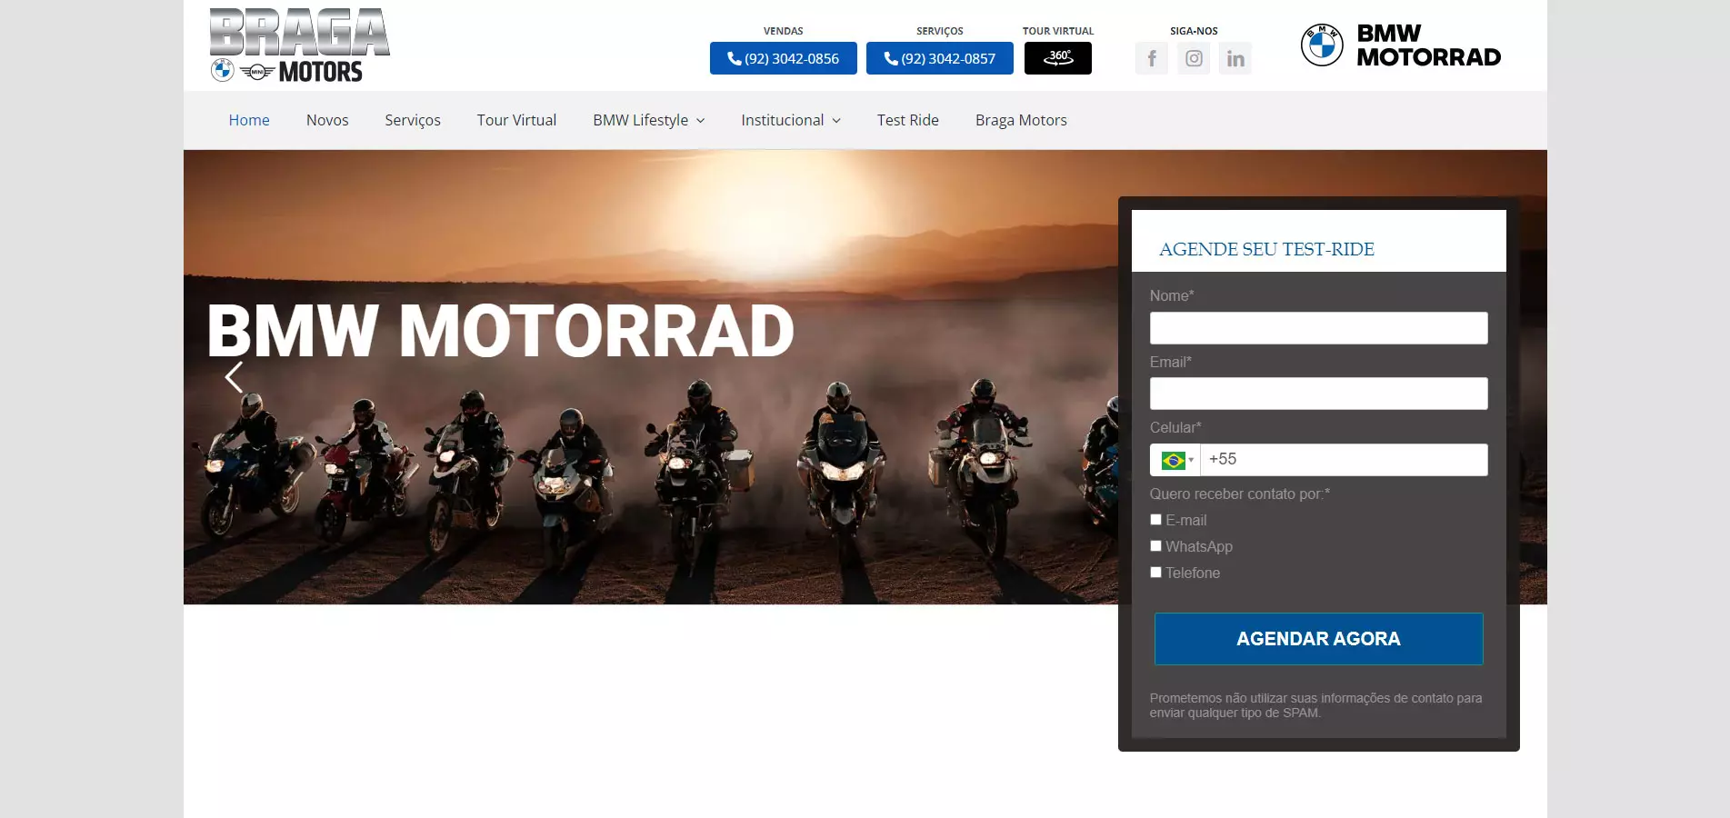
Task: Focus the Nome input field
Action: [1318, 328]
